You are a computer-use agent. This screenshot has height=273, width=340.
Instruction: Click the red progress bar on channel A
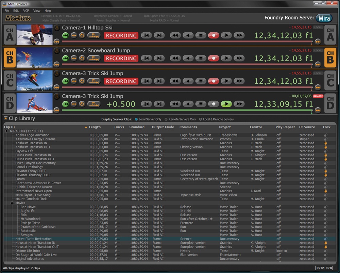click(187, 42)
